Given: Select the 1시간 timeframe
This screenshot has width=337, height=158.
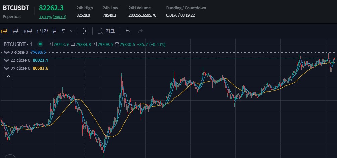Looking at the screenshot, I should tap(42, 31).
